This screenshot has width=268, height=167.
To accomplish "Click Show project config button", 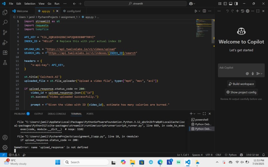I will (241, 92).
